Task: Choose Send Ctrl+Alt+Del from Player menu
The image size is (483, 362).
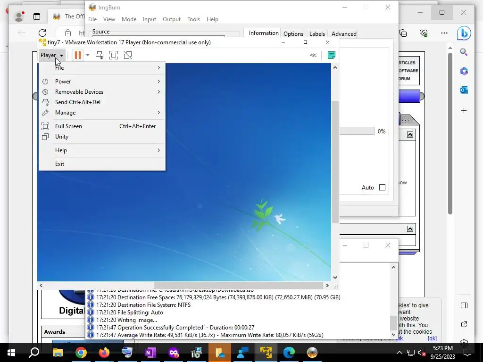Action: click(102, 102)
